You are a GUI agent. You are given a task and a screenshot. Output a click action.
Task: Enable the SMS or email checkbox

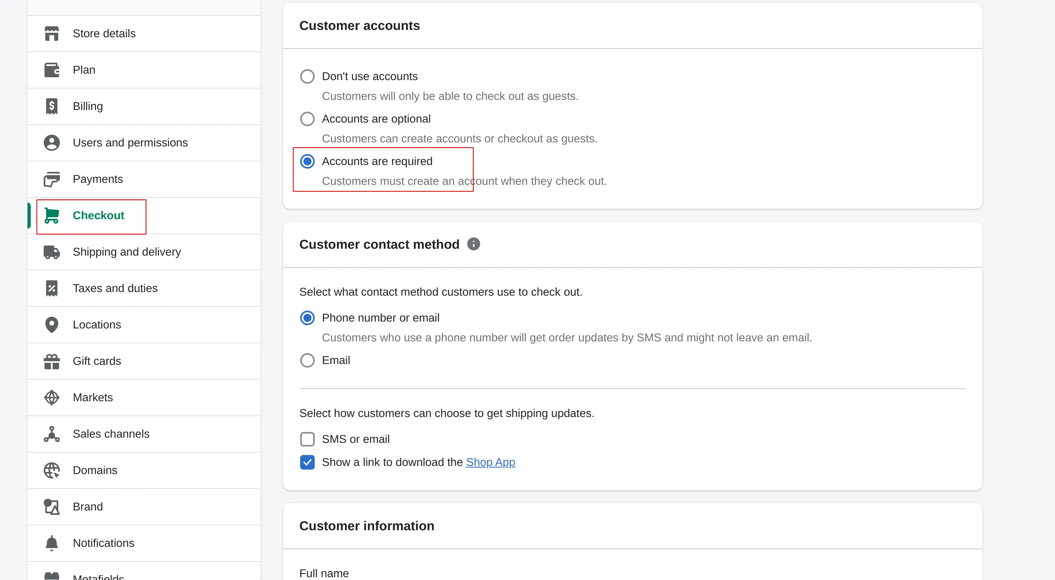(307, 439)
